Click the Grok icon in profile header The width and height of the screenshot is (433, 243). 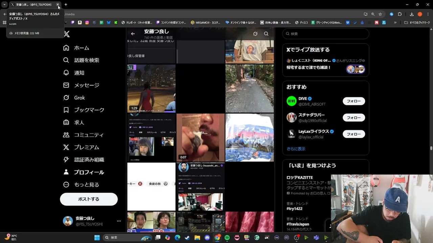tap(255, 34)
